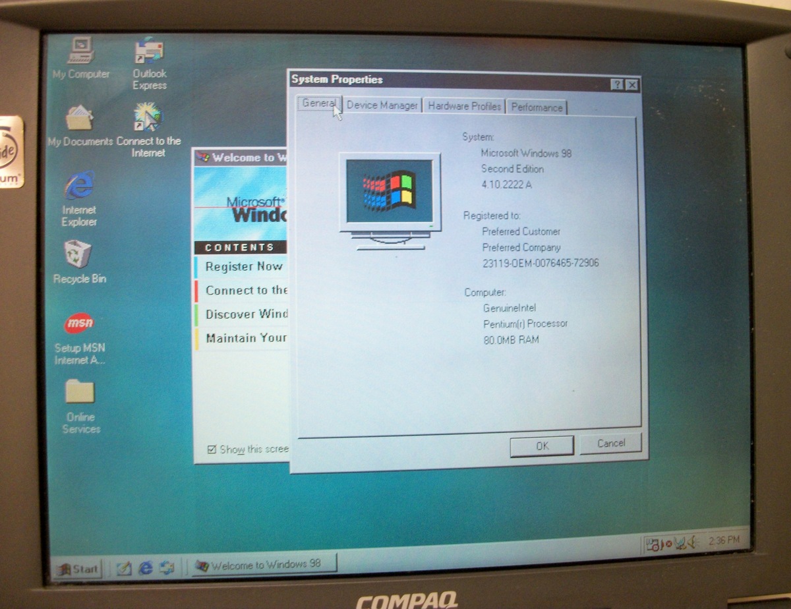Click Internet Explorer in Quick Launch bar

[x=146, y=567]
